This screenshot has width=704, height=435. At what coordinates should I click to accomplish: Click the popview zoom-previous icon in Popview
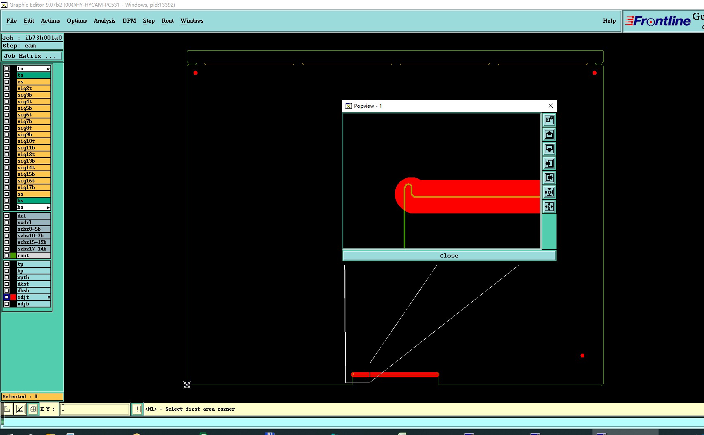pyautogui.click(x=549, y=120)
